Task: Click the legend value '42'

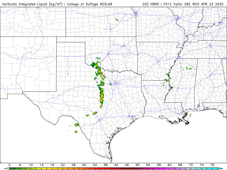Action: tap(116, 165)
